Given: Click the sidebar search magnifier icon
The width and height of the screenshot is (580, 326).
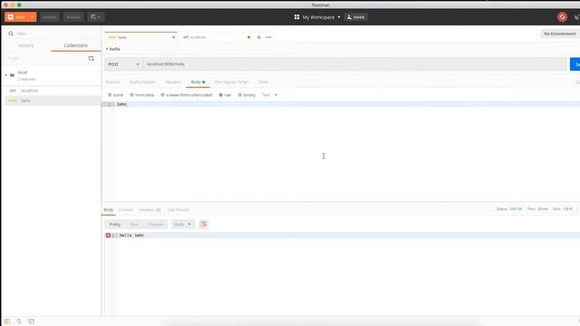Looking at the screenshot, I should coord(11,34).
